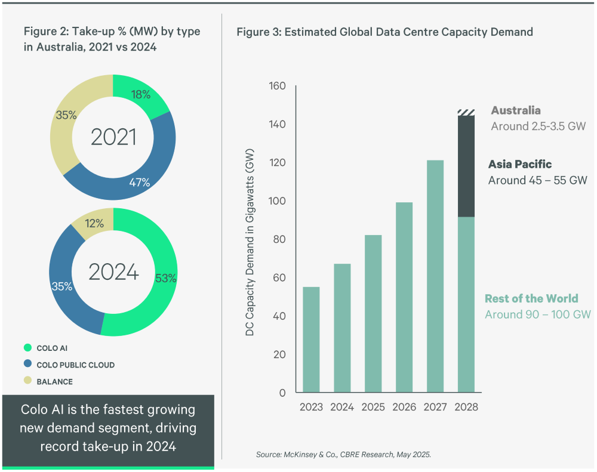Click the 2023 capacity demand bar
Screen dimensions: 597x472
(x=310, y=340)
